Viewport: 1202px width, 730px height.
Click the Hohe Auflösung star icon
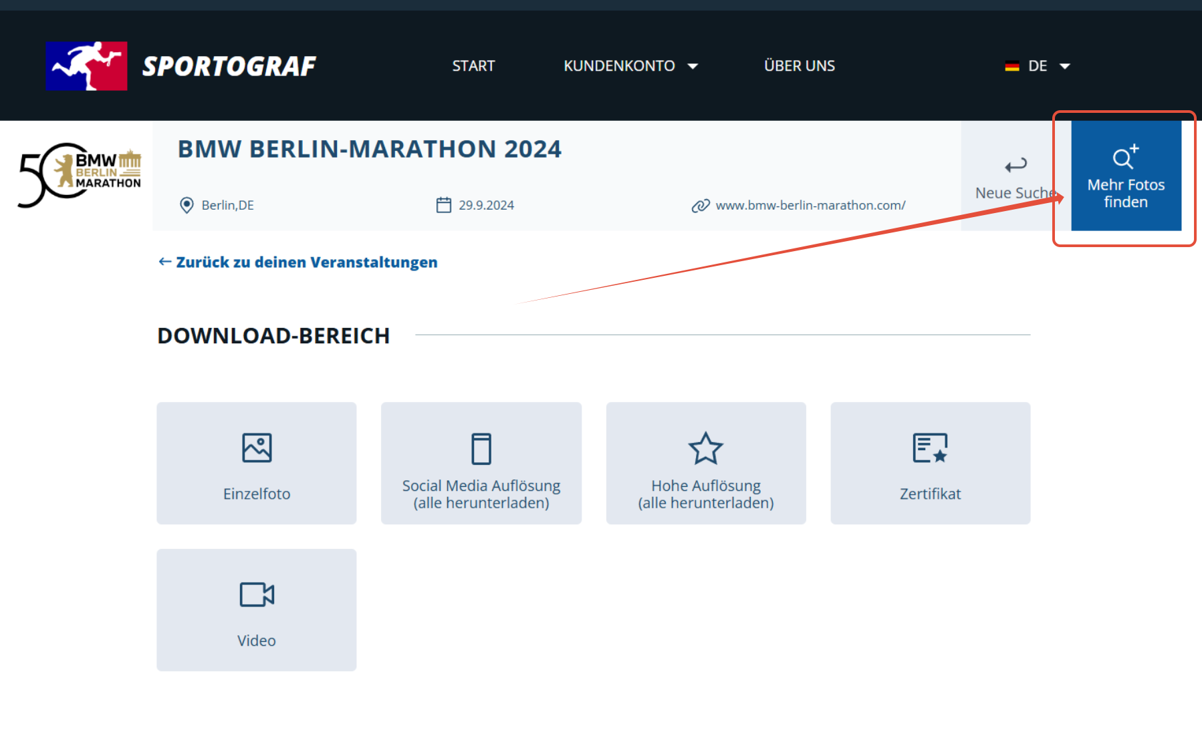point(706,448)
